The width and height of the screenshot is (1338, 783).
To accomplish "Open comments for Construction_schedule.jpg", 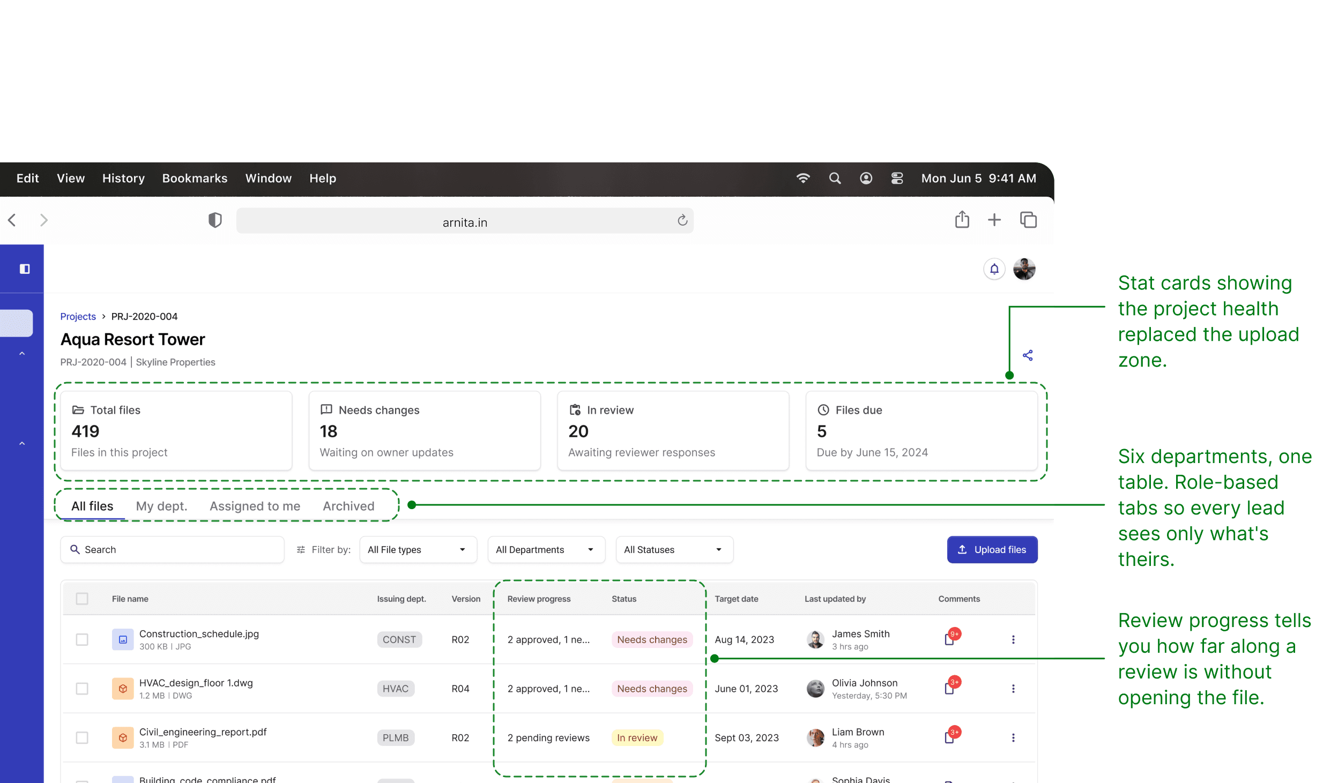I will click(x=949, y=639).
